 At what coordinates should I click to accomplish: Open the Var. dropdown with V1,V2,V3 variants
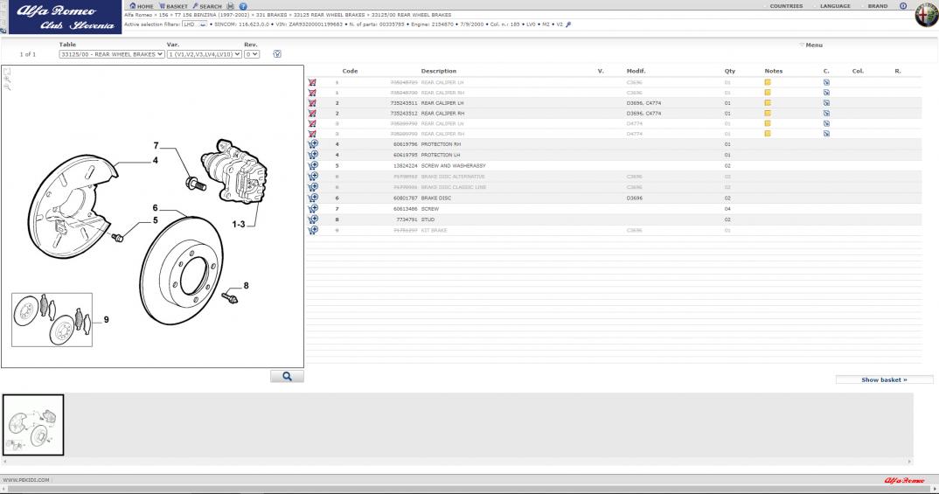pyautogui.click(x=205, y=54)
